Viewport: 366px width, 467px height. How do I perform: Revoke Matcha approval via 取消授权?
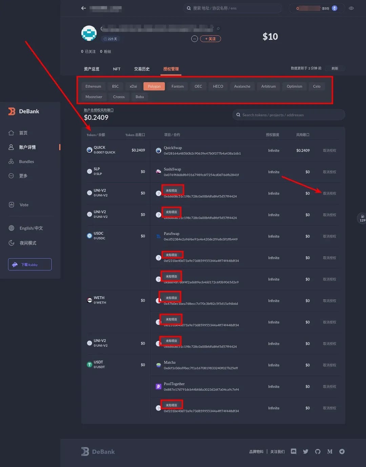[329, 365]
